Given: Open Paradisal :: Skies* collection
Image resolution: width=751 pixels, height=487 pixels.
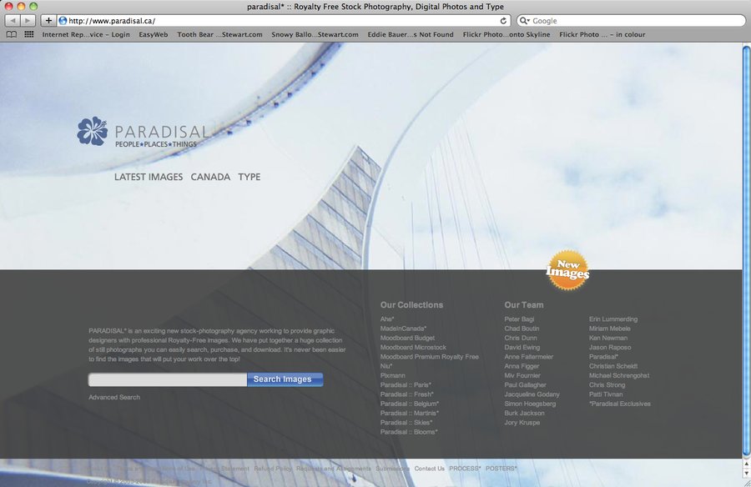Looking at the screenshot, I should point(406,422).
